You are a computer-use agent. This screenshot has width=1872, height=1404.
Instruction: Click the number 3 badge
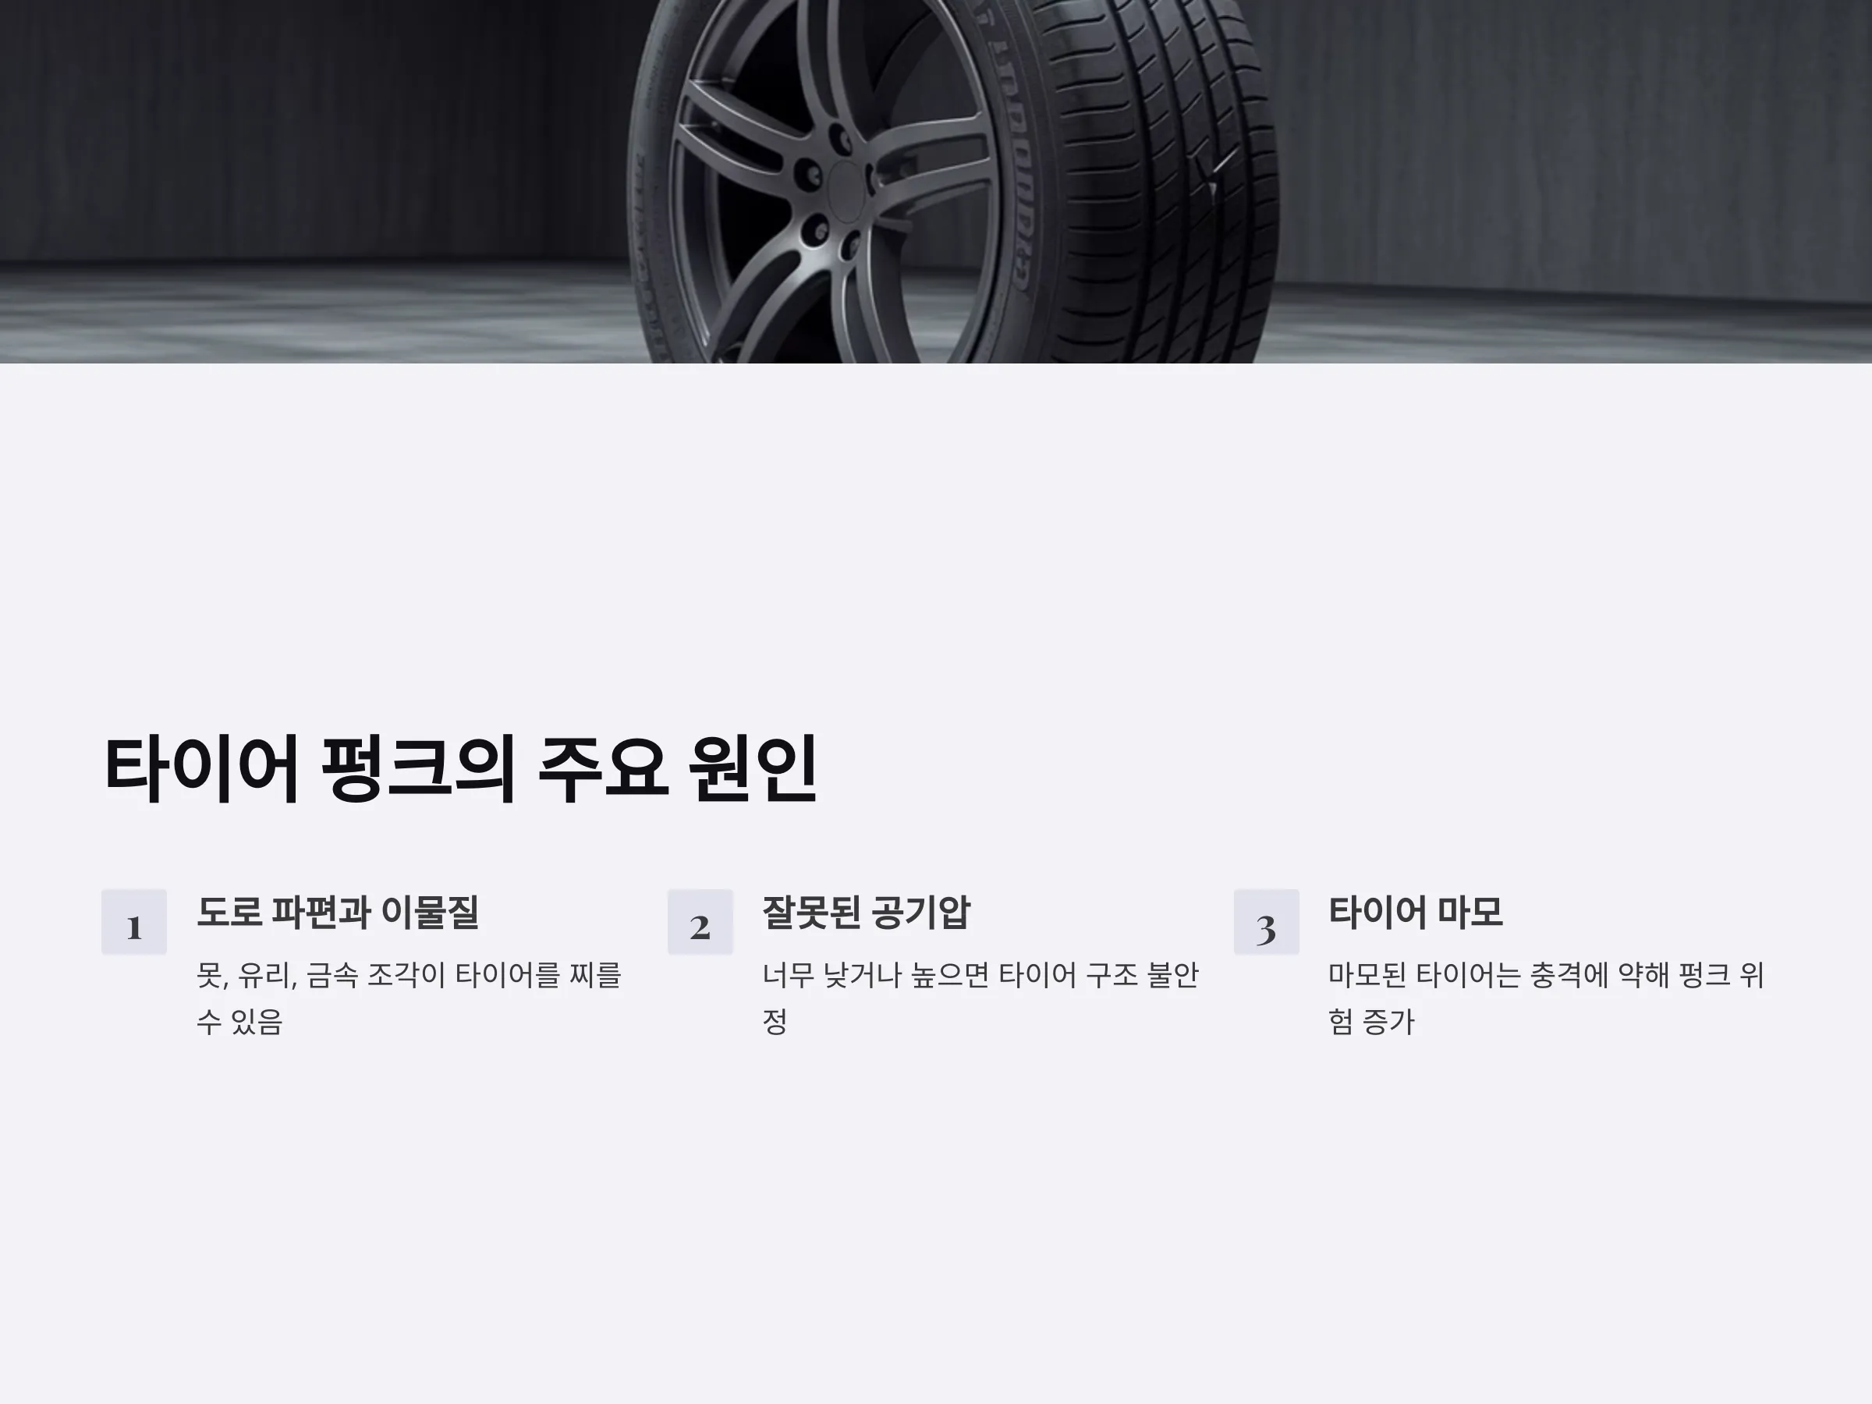(1266, 922)
